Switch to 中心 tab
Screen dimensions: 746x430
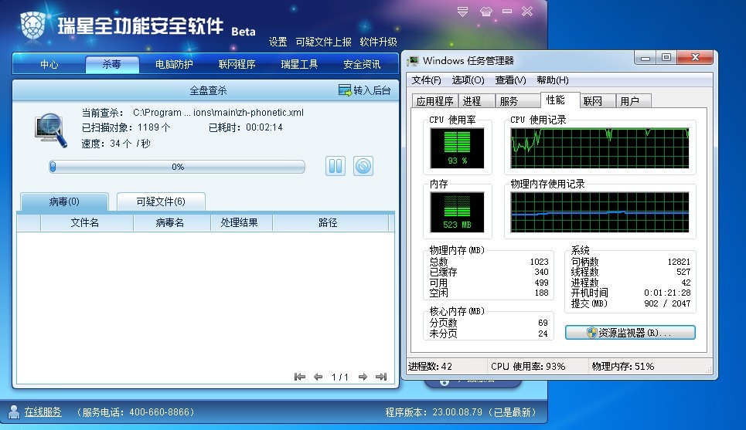tap(49, 64)
